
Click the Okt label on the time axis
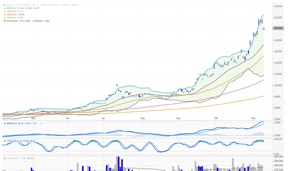216,118
